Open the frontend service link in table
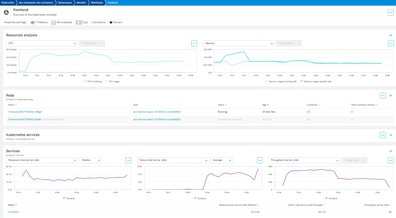This screenshot has width=396, height=218. tap(13, 212)
